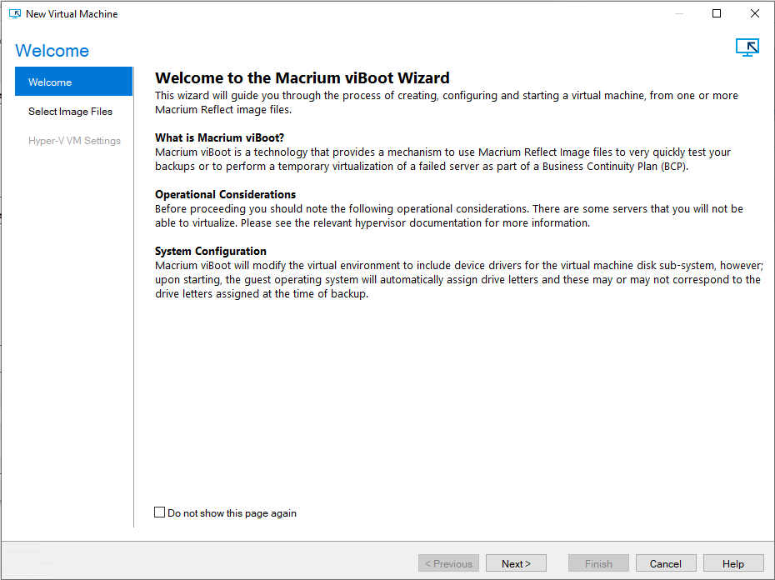Select the highlighted Welcome step
775x580 pixels.
50,82
